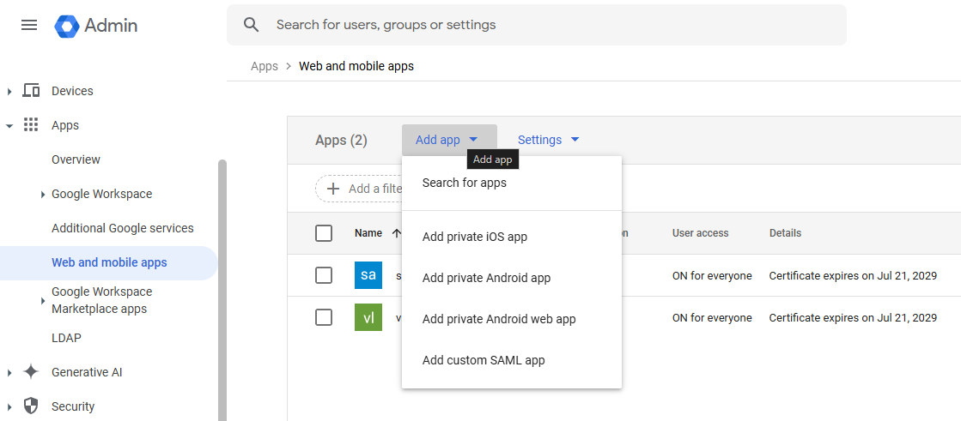Check the box for 'vl' app row
The width and height of the screenshot is (961, 421).
coord(324,317)
